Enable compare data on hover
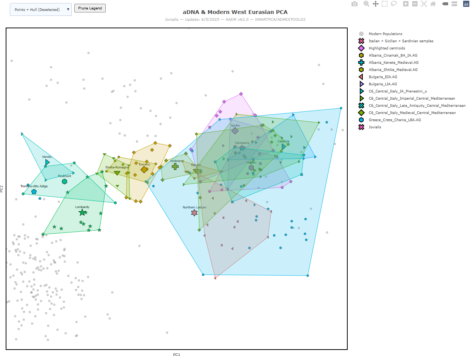This screenshot has width=470, height=356. tap(454, 4)
